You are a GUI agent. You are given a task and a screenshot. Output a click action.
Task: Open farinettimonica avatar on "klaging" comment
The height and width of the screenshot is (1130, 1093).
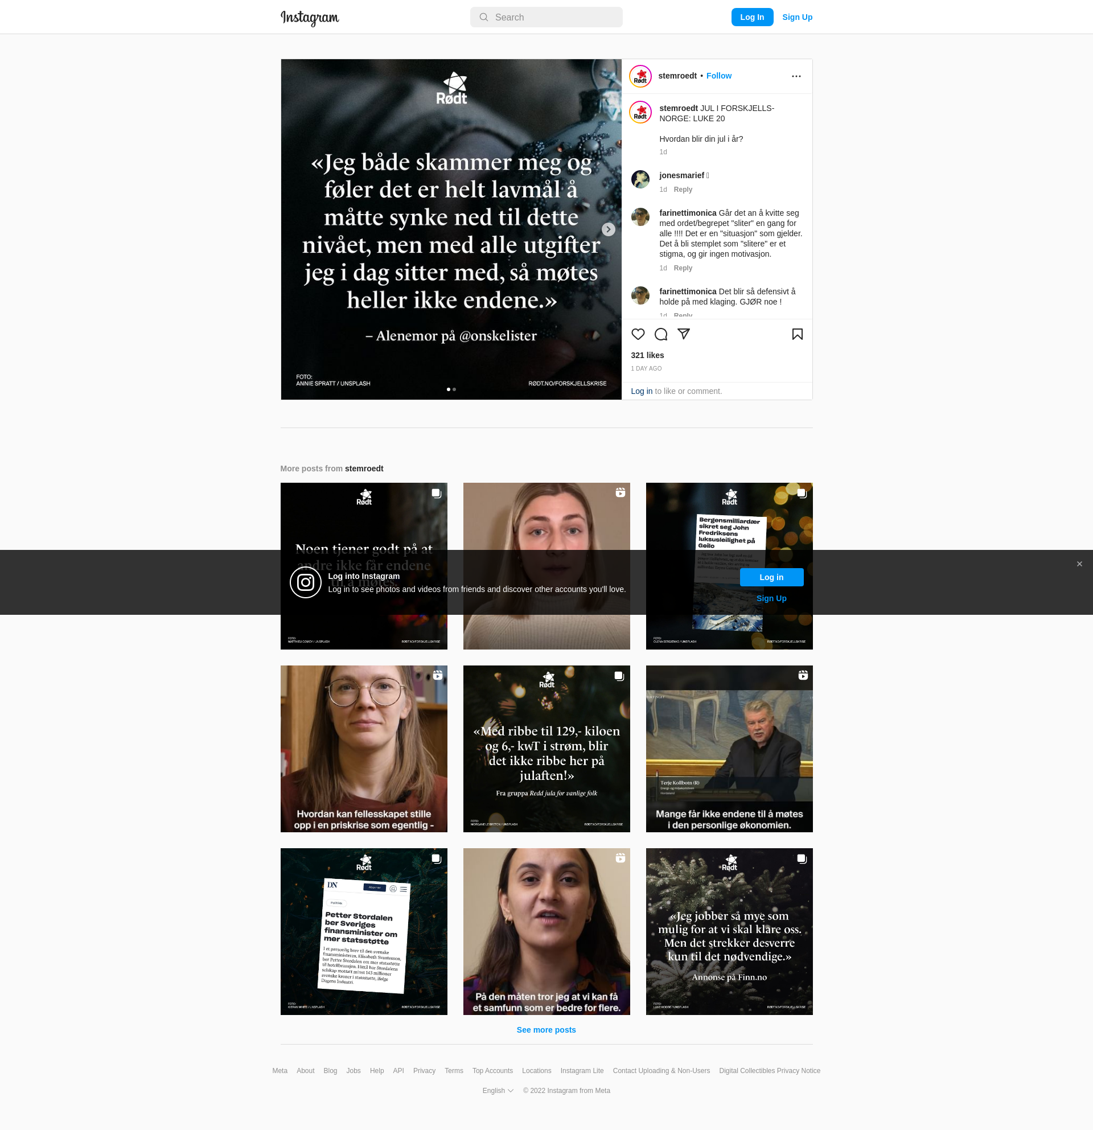(640, 295)
